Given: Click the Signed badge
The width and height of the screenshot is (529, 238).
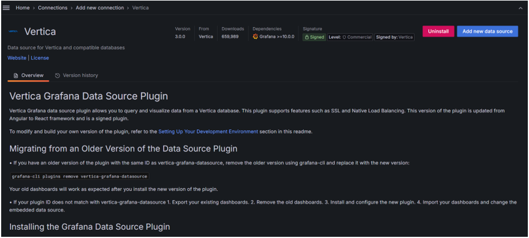Looking at the screenshot, I should 314,37.
